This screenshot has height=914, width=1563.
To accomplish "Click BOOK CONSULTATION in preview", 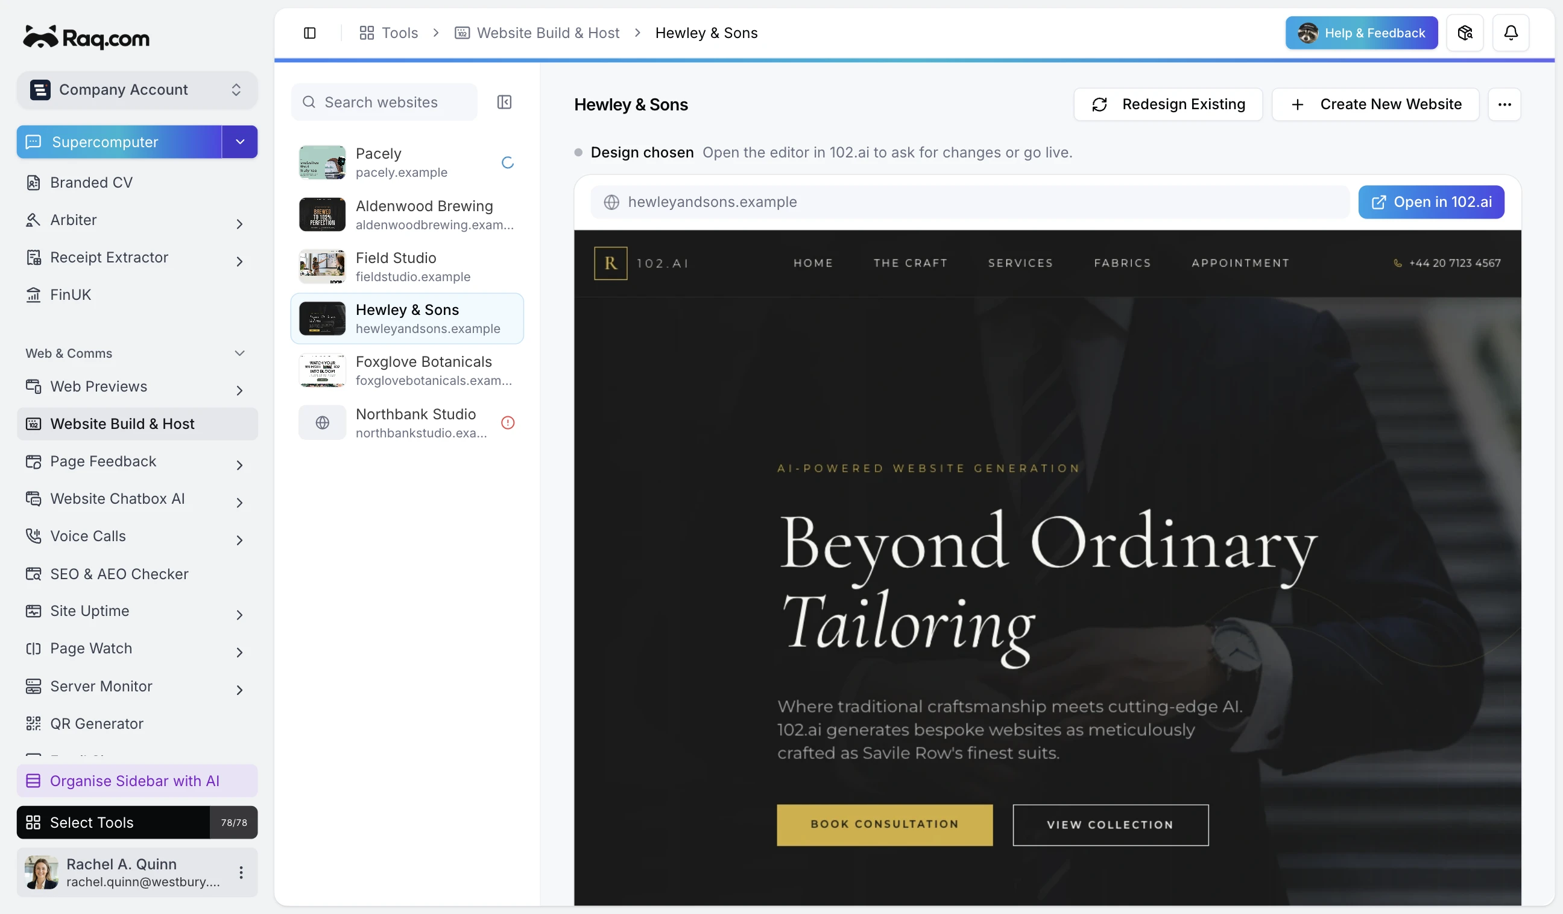I will (885, 825).
